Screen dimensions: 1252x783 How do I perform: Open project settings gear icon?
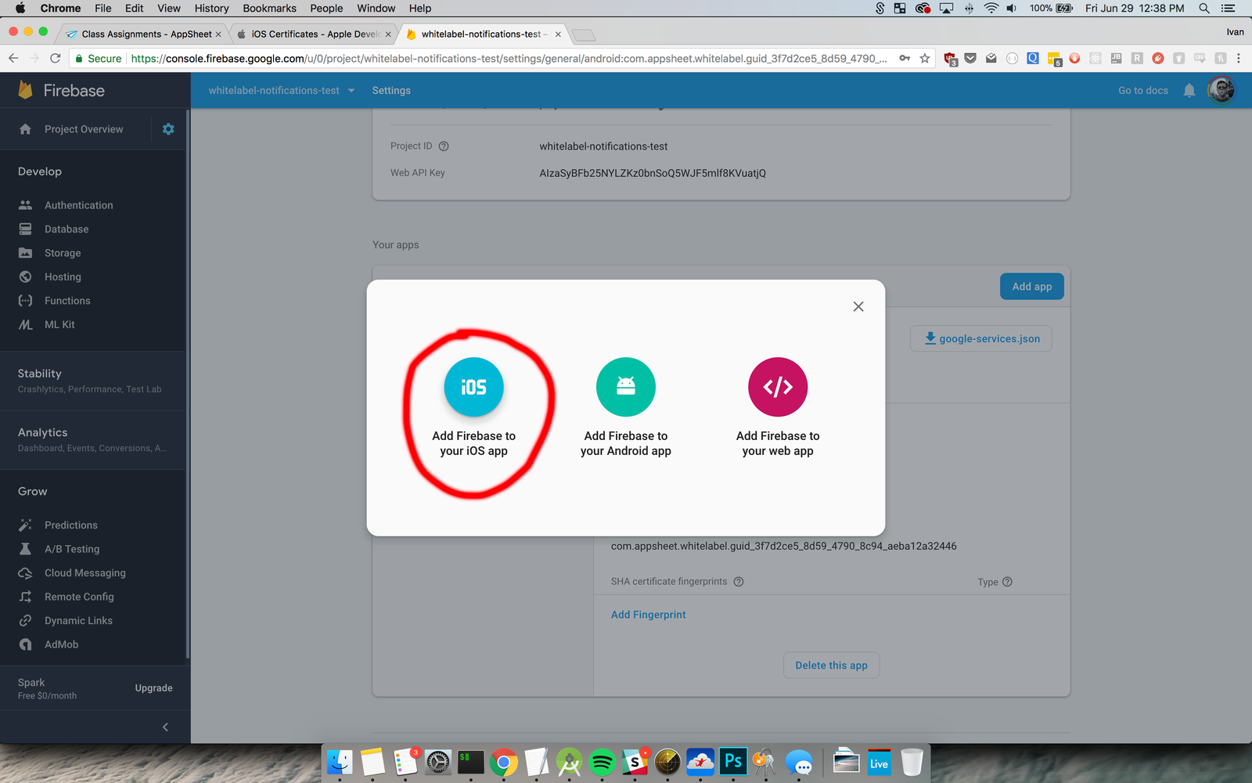[168, 129]
